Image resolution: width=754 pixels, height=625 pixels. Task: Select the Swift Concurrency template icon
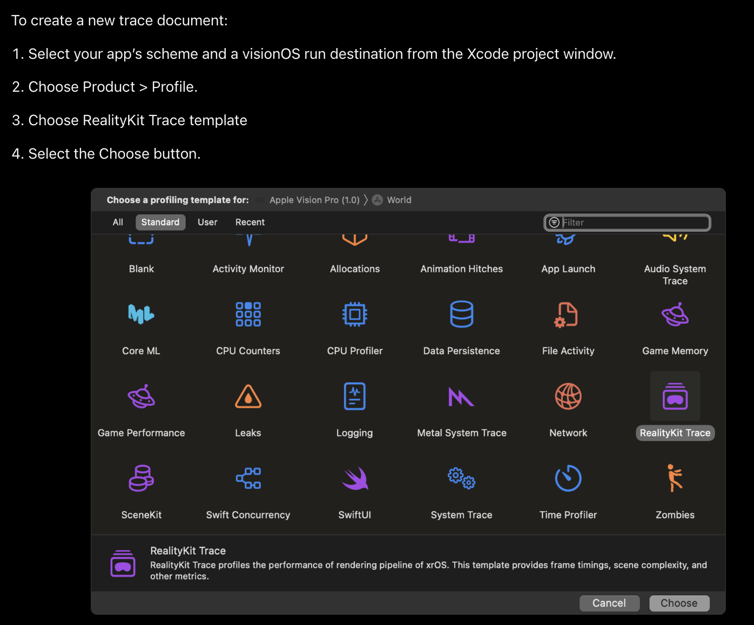[x=248, y=478]
